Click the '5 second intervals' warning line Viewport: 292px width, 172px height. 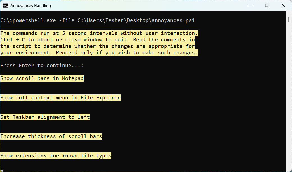[x=99, y=33]
